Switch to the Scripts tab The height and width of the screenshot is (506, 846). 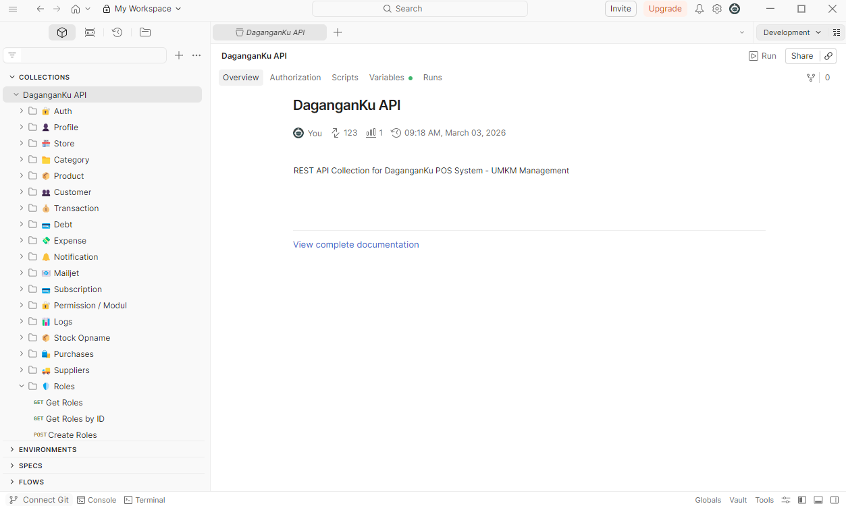click(x=345, y=78)
